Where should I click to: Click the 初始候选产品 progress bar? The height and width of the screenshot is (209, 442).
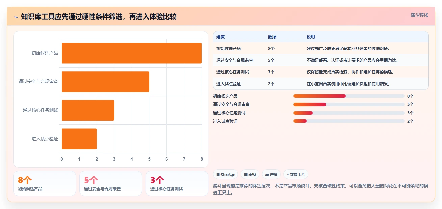349,96
